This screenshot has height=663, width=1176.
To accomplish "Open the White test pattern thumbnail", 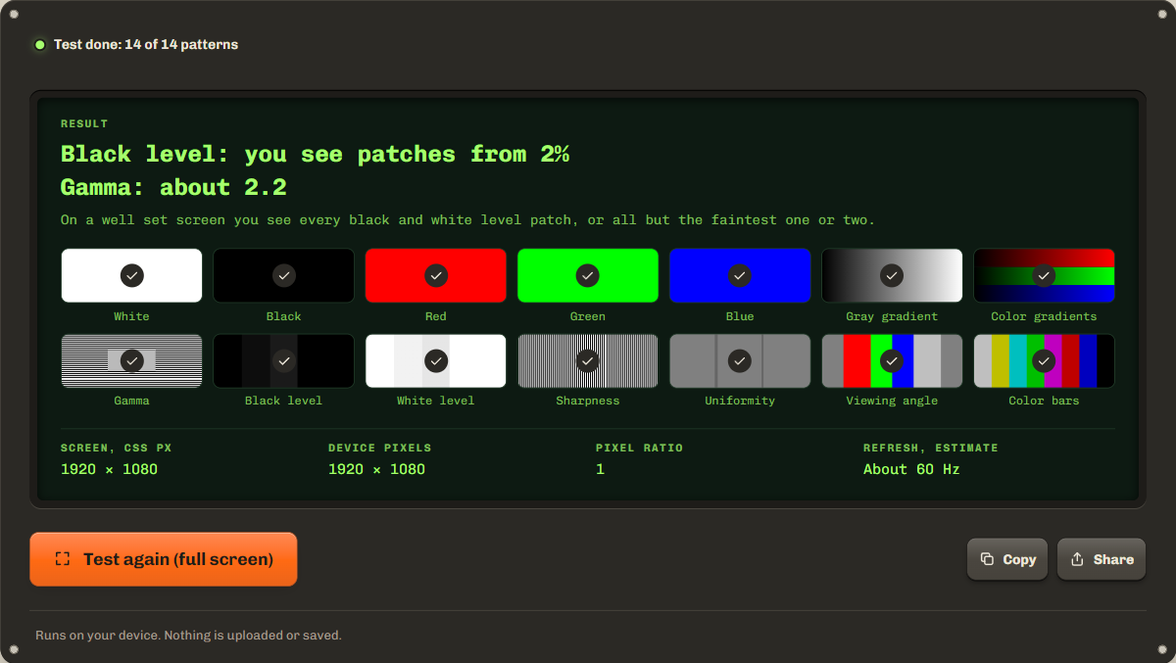I will (x=131, y=275).
